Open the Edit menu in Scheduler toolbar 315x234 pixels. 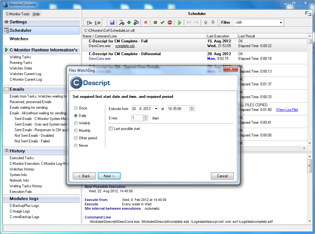tap(98, 22)
